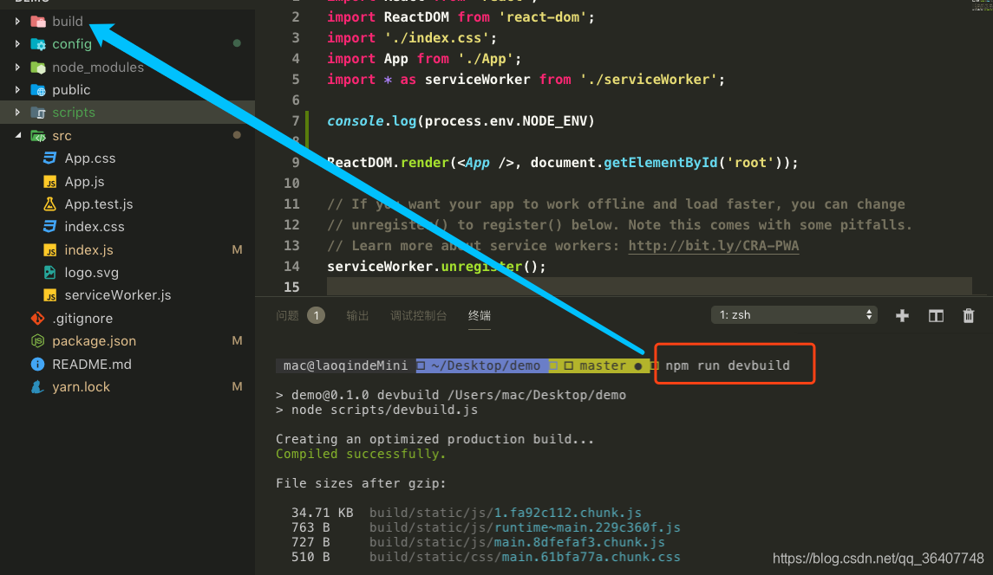The width and height of the screenshot is (993, 575).
Task: Select logo.svg in the explorer
Action: 91,273
